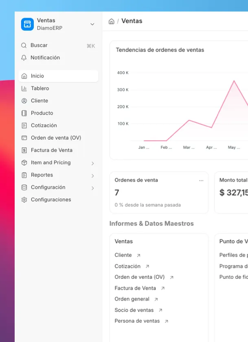Open the Ventas DiamoERP workspace dropdown chevron

pyautogui.click(x=92, y=24)
